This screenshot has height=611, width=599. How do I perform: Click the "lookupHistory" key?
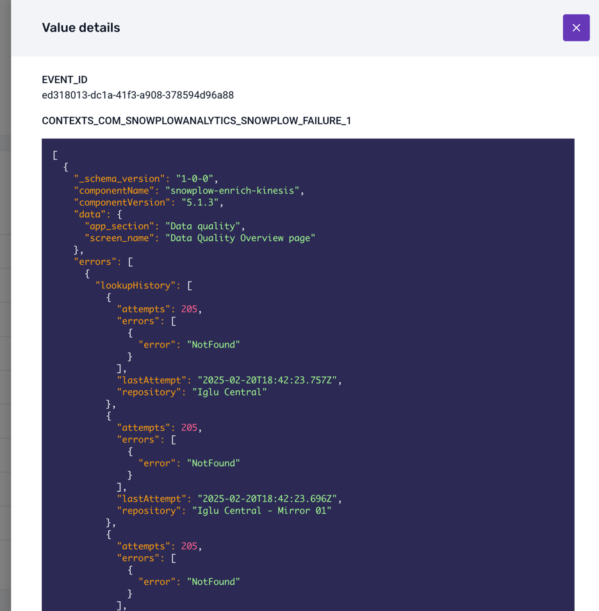pos(138,285)
